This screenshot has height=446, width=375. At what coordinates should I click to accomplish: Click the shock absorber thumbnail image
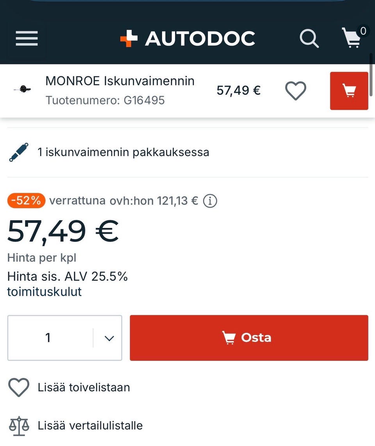pos(23,89)
